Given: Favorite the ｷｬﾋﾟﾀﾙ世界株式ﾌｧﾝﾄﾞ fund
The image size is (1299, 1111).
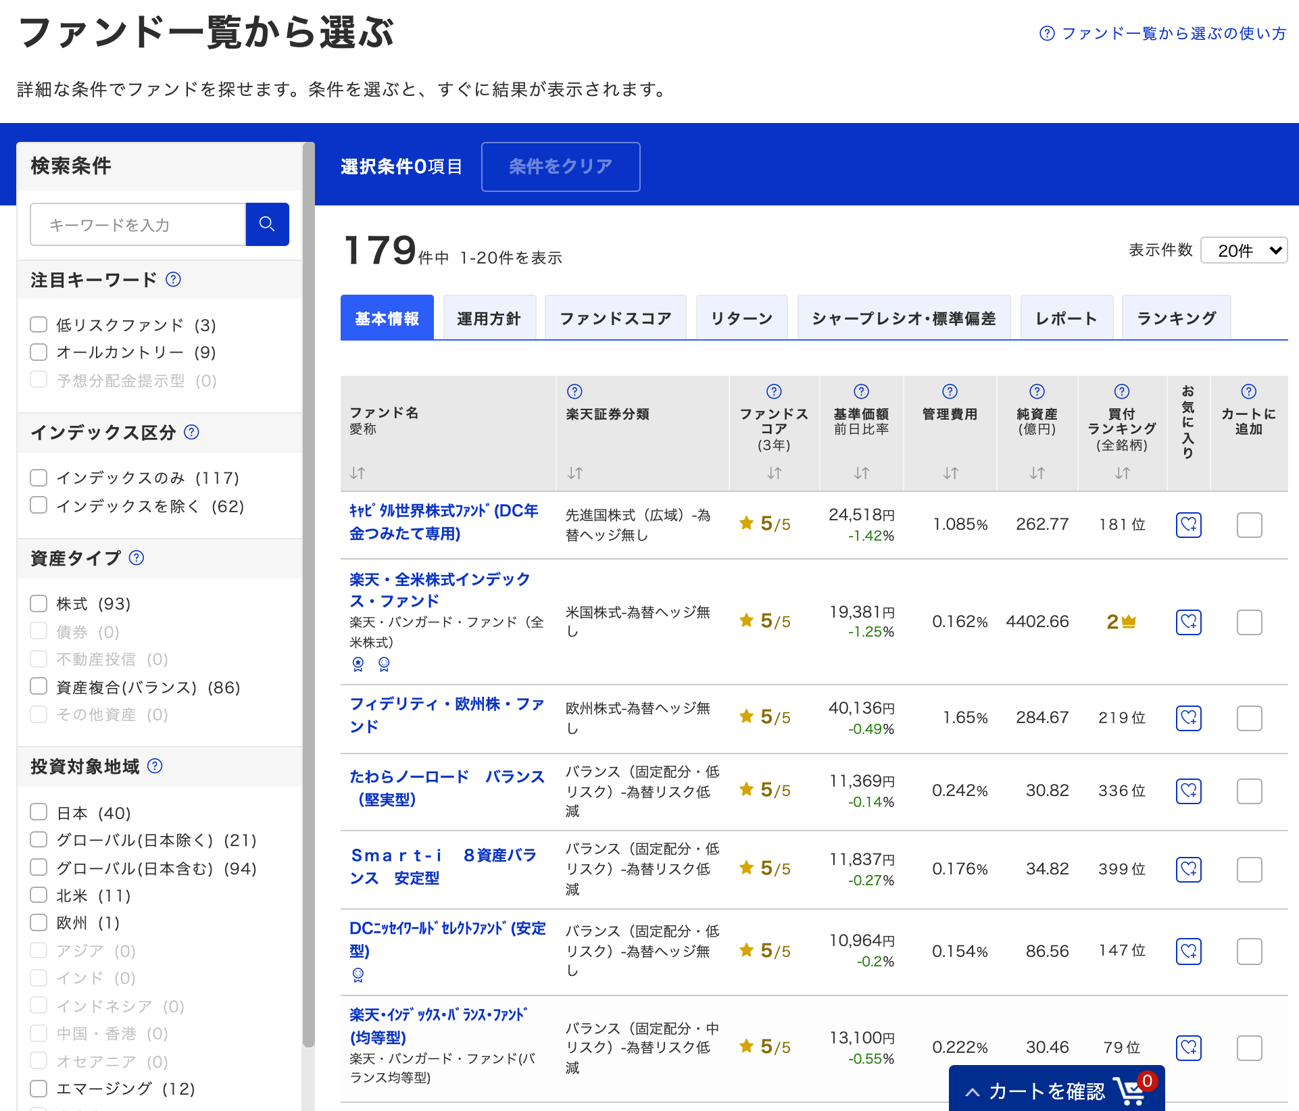Looking at the screenshot, I should pos(1189,524).
